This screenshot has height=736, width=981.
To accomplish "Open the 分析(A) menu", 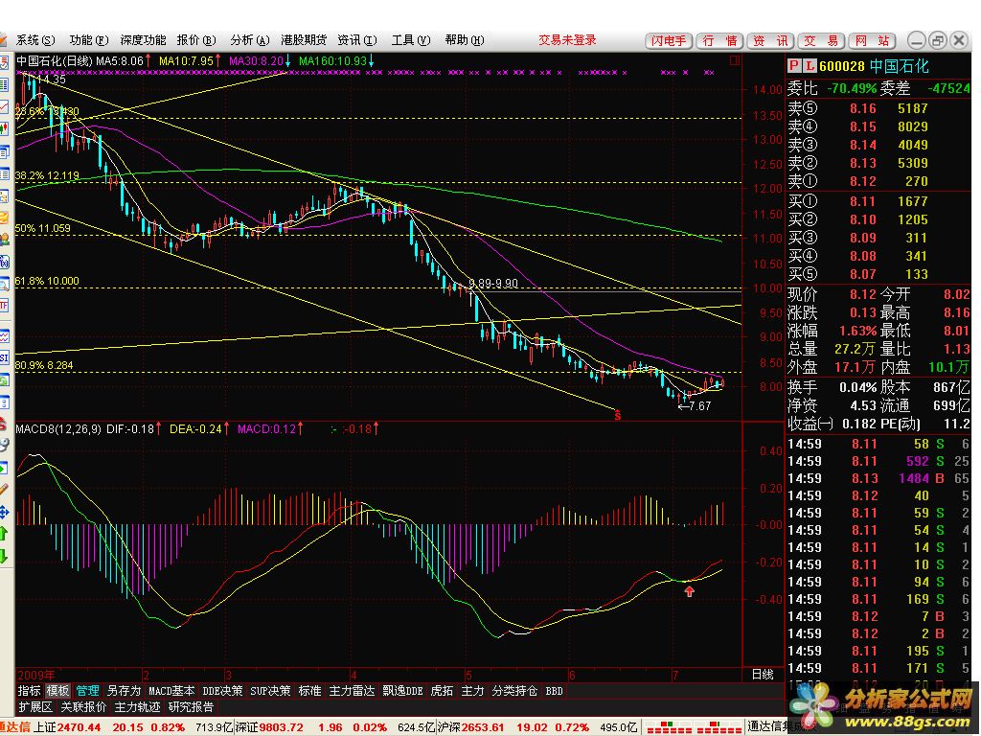I will [250, 40].
